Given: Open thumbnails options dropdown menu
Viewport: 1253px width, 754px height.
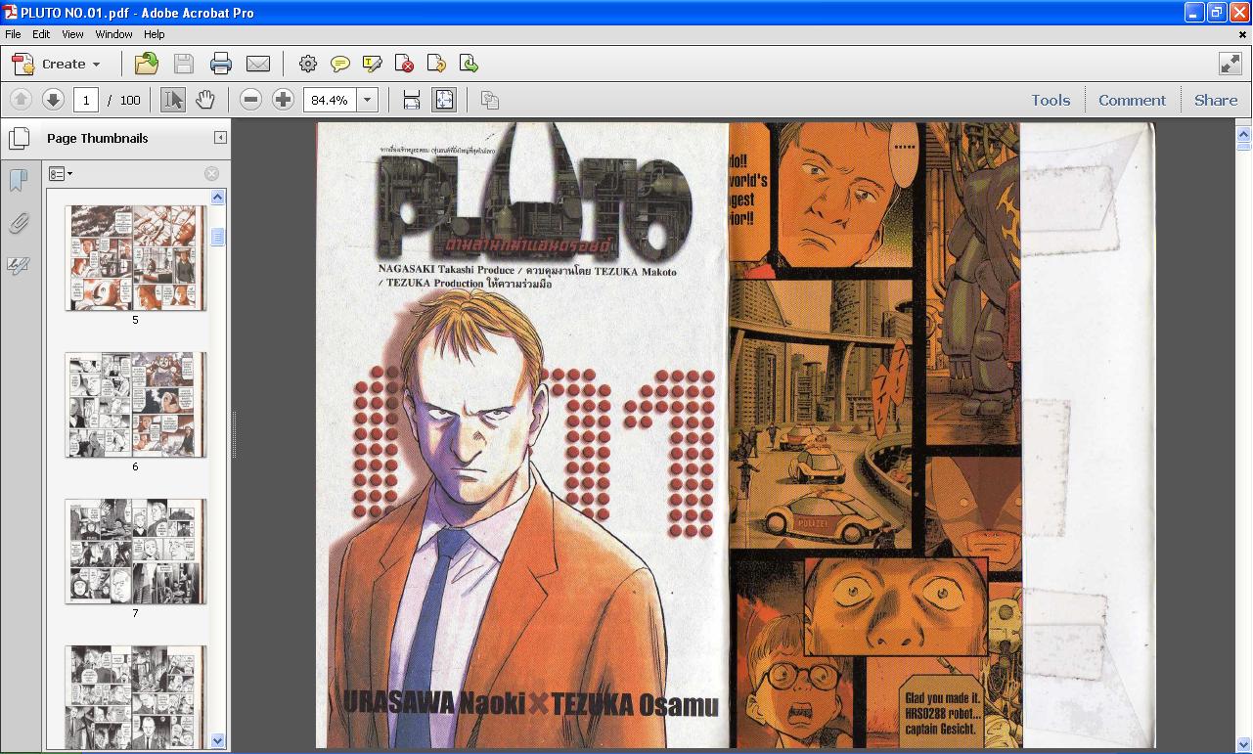Looking at the screenshot, I should (x=62, y=174).
